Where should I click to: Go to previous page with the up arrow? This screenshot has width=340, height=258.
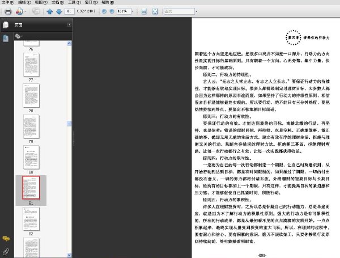50,11
